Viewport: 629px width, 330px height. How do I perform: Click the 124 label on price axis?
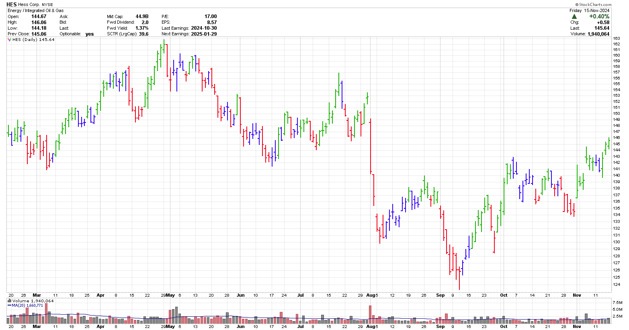pyautogui.click(x=617, y=285)
